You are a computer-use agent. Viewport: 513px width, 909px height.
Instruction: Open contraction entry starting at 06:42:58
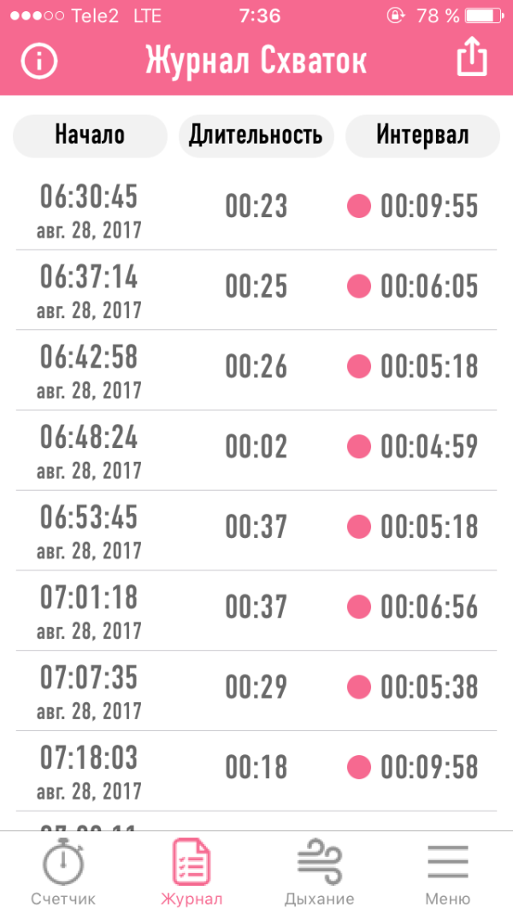click(x=256, y=370)
